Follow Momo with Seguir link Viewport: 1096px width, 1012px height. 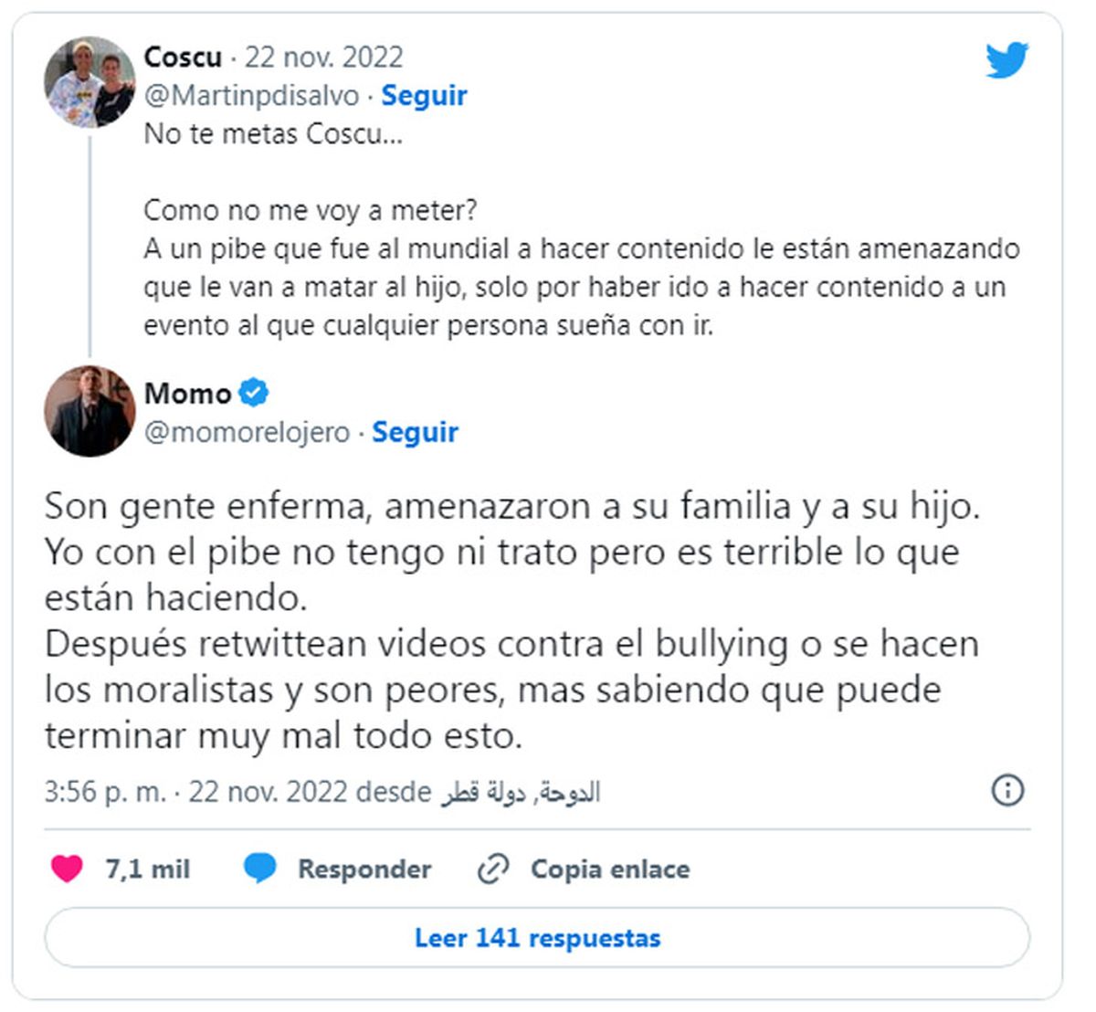[415, 432]
